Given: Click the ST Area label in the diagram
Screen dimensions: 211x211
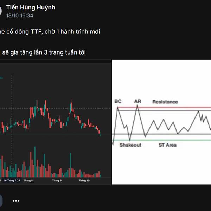Looking at the screenshot, I should [x=167, y=145].
